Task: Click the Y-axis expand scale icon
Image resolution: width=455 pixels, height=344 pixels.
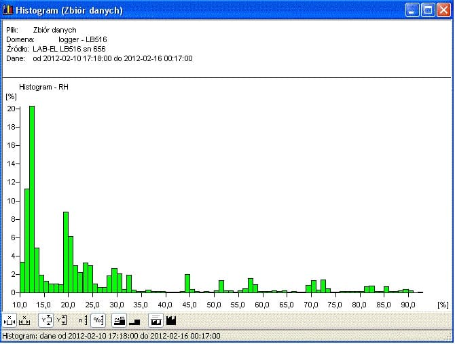Action: pyautogui.click(x=61, y=320)
